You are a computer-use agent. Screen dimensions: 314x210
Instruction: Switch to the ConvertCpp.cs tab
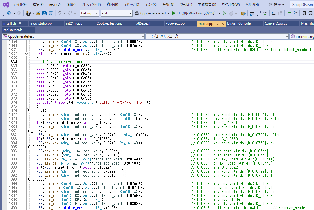click(281, 23)
